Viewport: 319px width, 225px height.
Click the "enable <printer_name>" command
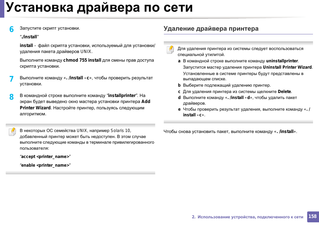click(45, 165)
